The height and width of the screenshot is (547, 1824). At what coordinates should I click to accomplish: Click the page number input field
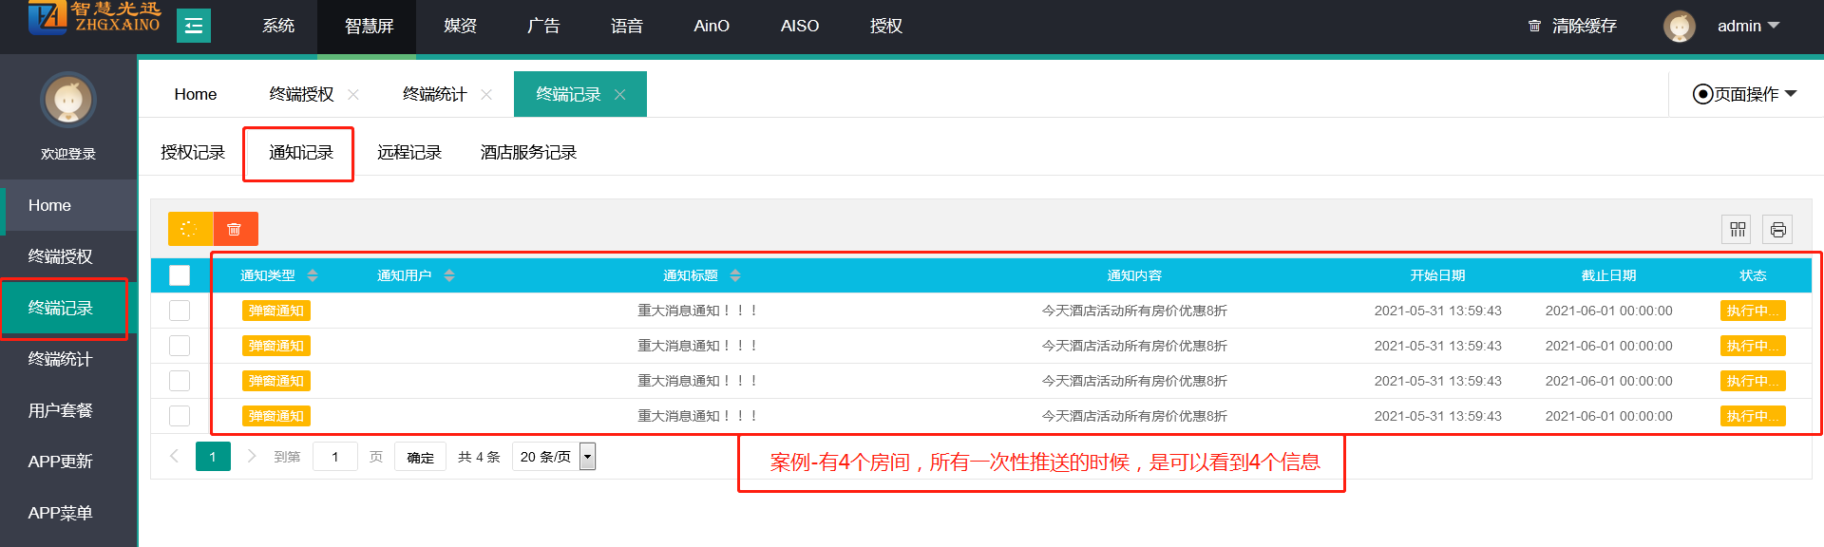pos(334,457)
